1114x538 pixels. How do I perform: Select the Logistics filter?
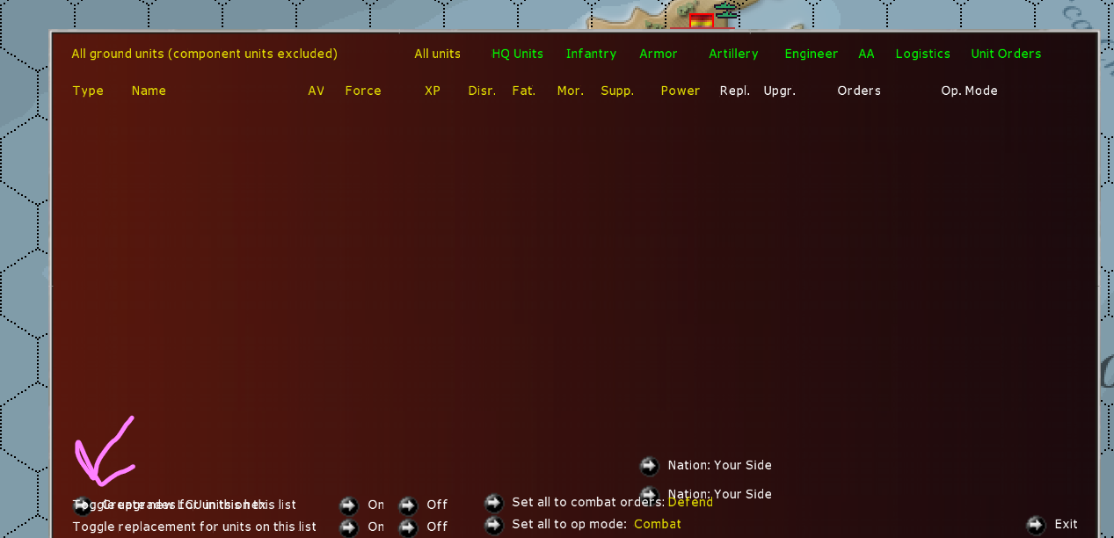pos(922,54)
